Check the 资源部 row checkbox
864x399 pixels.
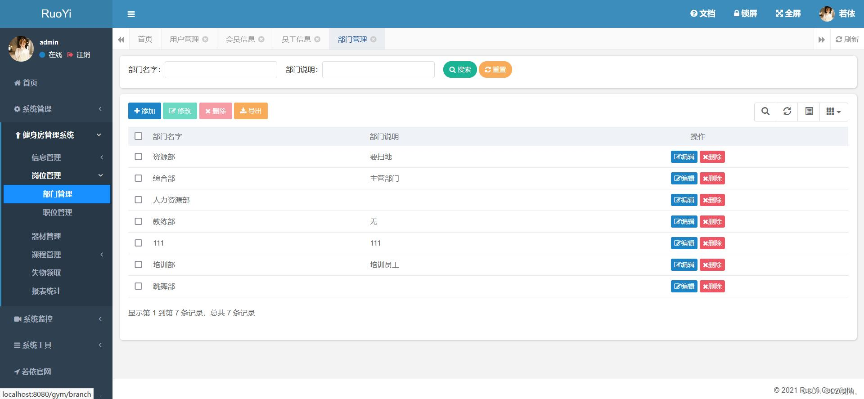[139, 157]
